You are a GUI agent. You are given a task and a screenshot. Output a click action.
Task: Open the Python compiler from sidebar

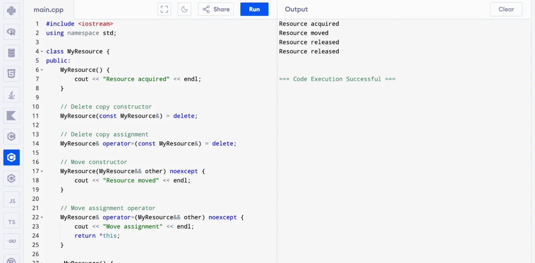[11, 11]
